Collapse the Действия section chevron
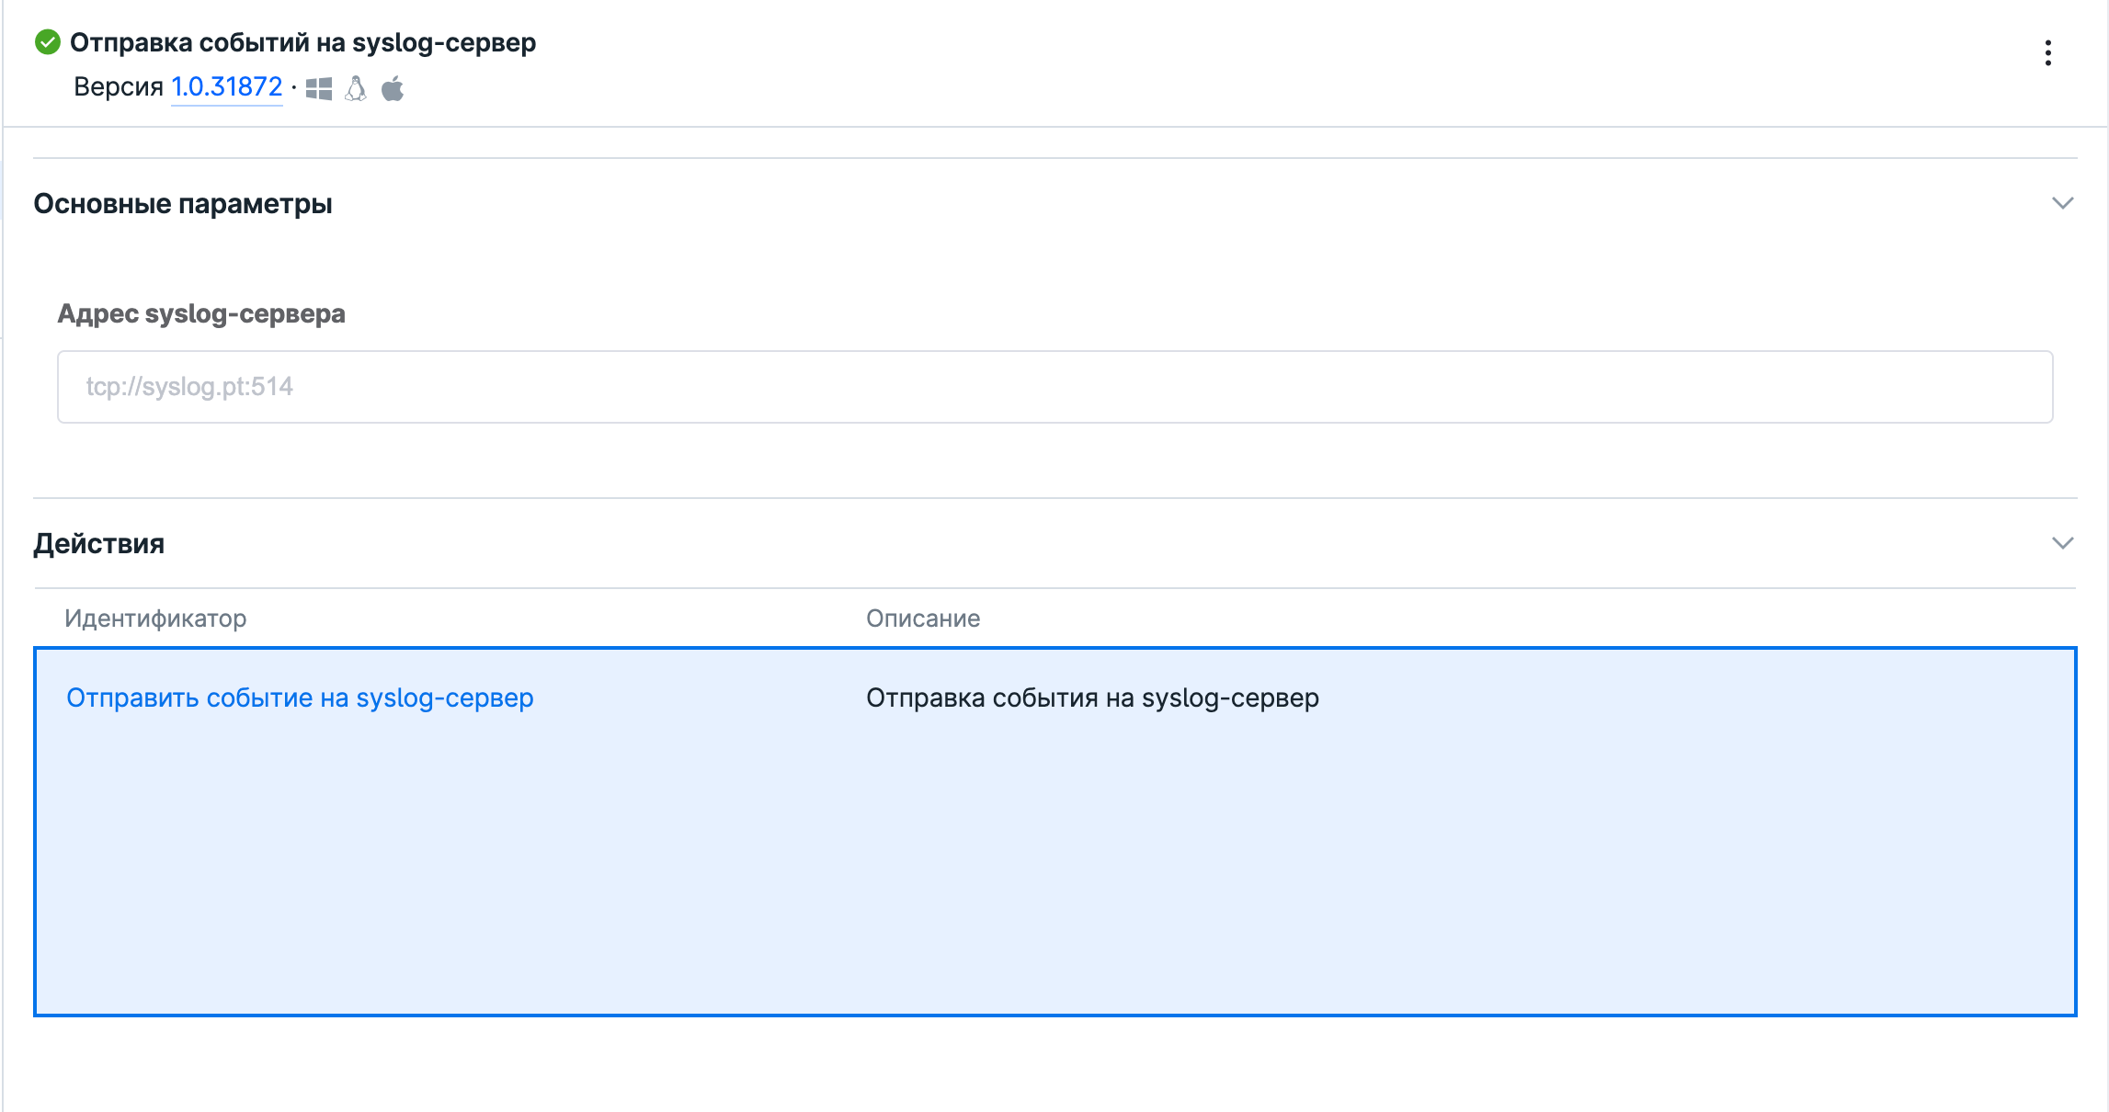Viewport: 2109px width, 1112px height. point(2062,543)
